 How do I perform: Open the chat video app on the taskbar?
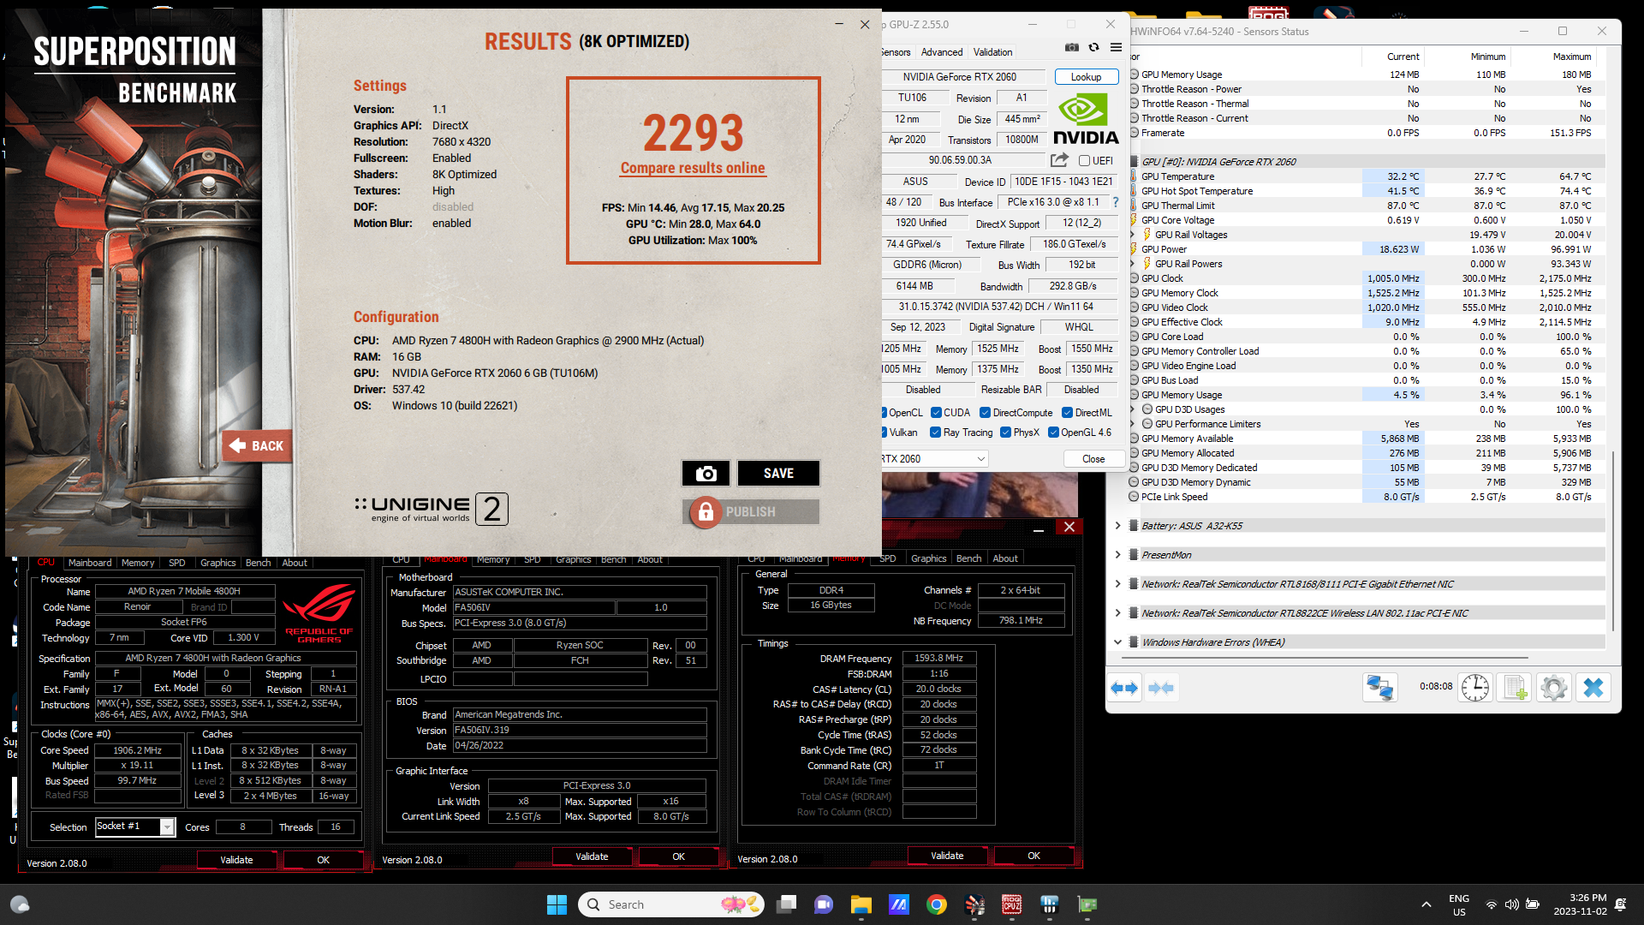[824, 904]
